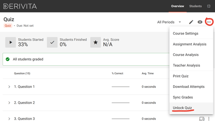Click the All students graded message
215x121 pixels.
pos(28,59)
